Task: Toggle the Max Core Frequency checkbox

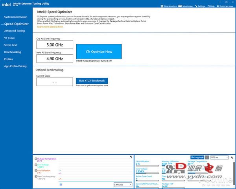Action: (x=36, y=176)
